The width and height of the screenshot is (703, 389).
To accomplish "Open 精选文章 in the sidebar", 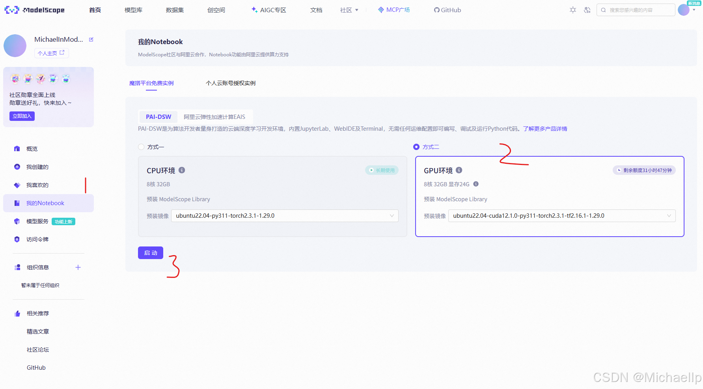I will pyautogui.click(x=38, y=332).
